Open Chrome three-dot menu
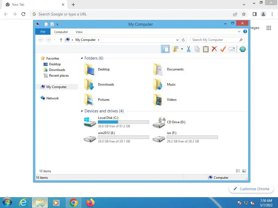The height and width of the screenshot is (208, 278). pos(272,14)
